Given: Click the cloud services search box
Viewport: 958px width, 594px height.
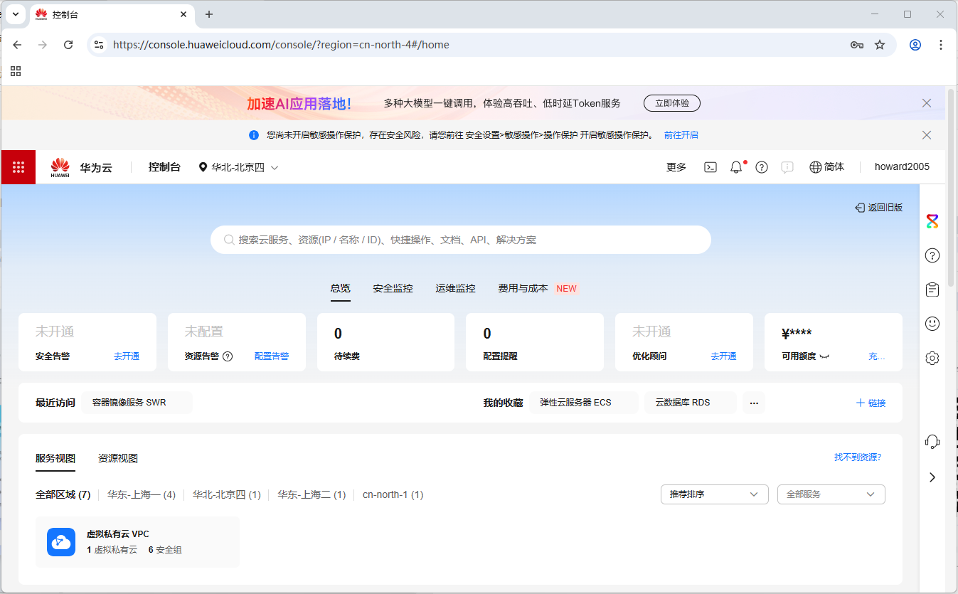Looking at the screenshot, I should coord(461,240).
